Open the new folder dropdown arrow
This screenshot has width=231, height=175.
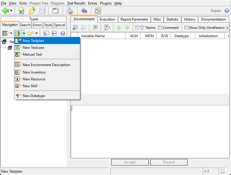[x=37, y=33]
